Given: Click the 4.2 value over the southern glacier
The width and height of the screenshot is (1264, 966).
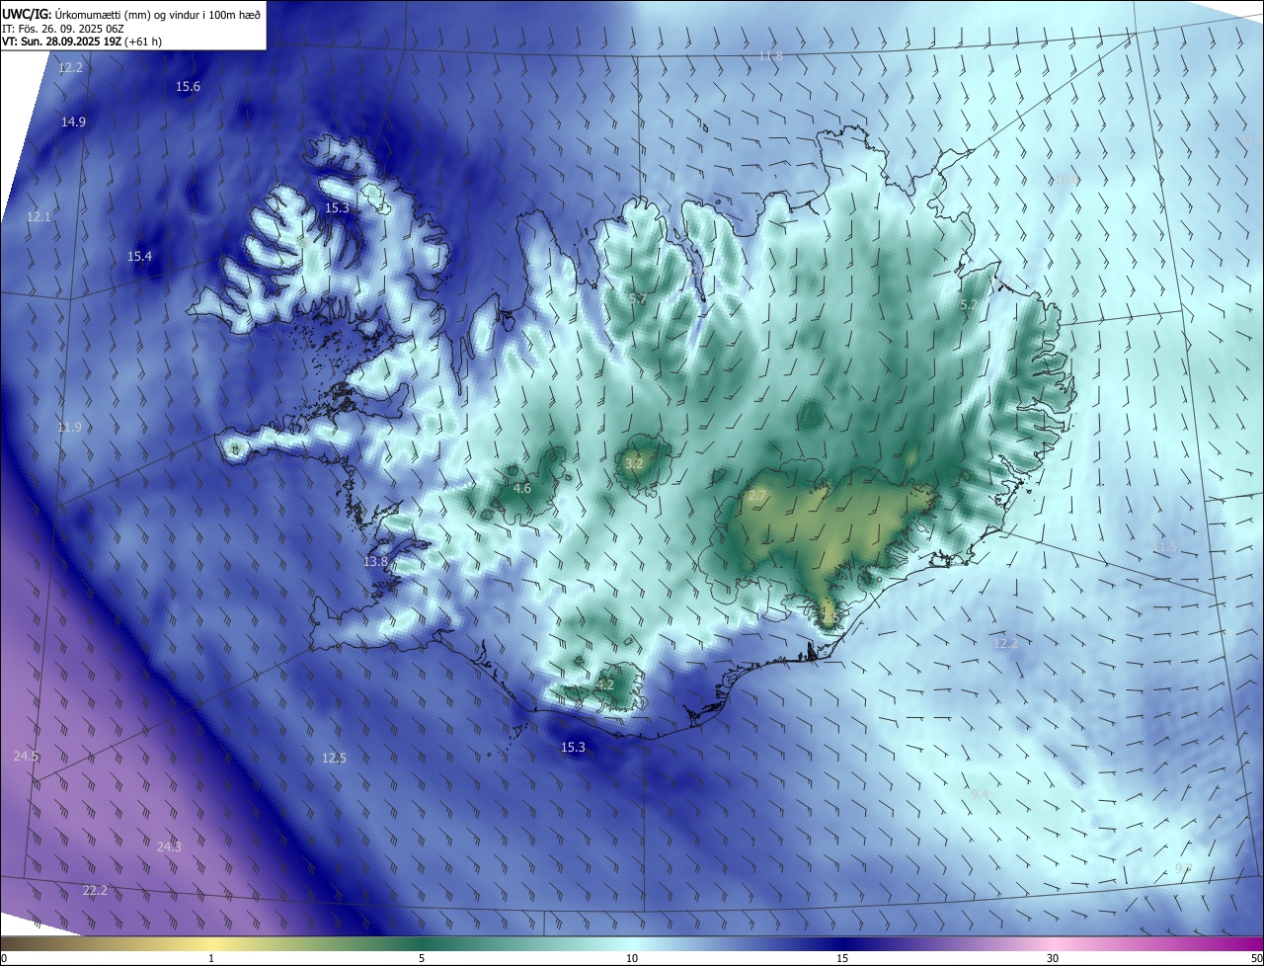Looking at the screenshot, I should 605,684.
